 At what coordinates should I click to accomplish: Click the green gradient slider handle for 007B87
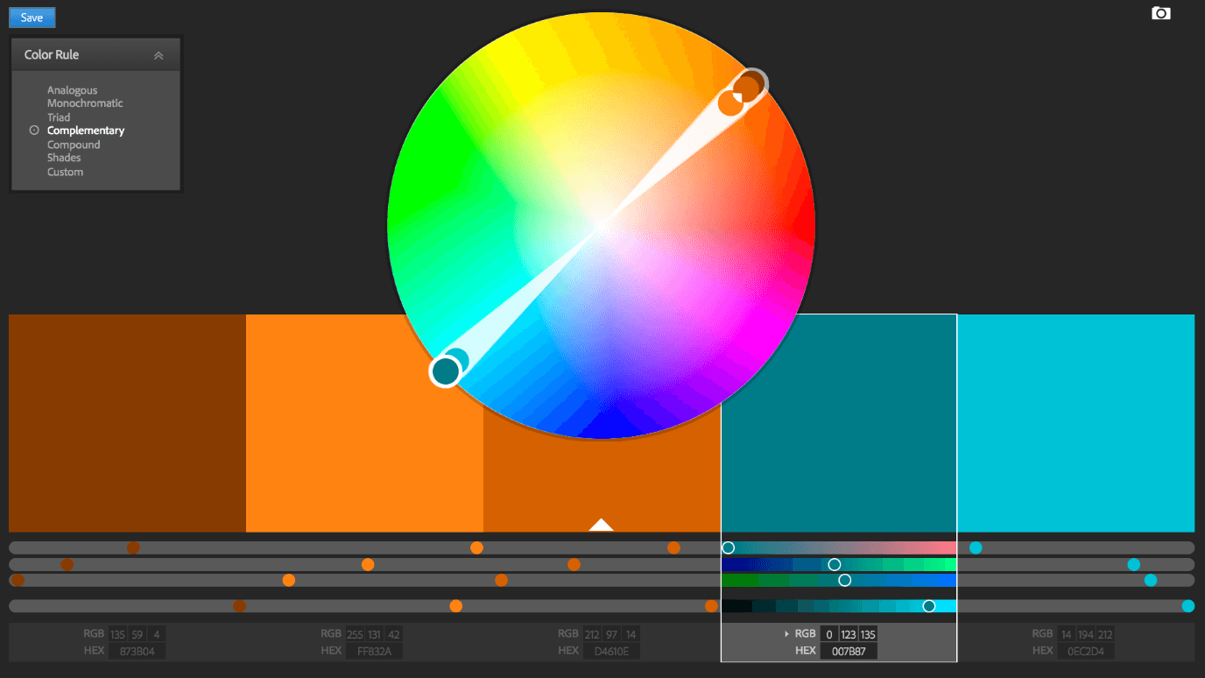[834, 564]
